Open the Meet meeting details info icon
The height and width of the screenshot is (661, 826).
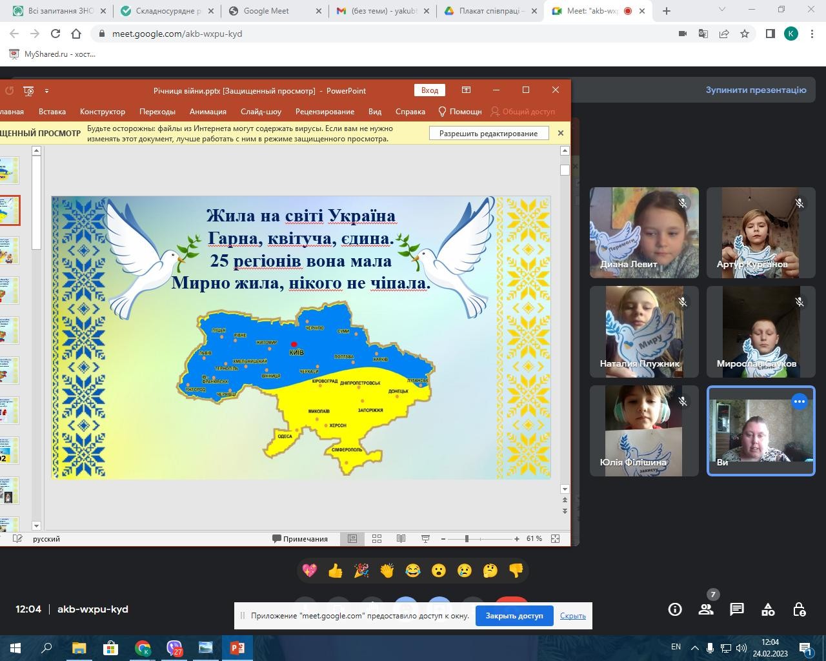click(675, 609)
